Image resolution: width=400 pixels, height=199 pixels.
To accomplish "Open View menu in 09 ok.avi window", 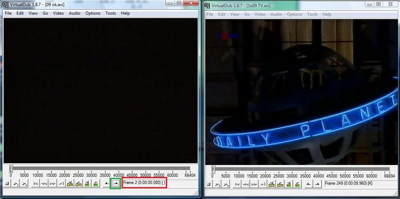I will tap(33, 13).
